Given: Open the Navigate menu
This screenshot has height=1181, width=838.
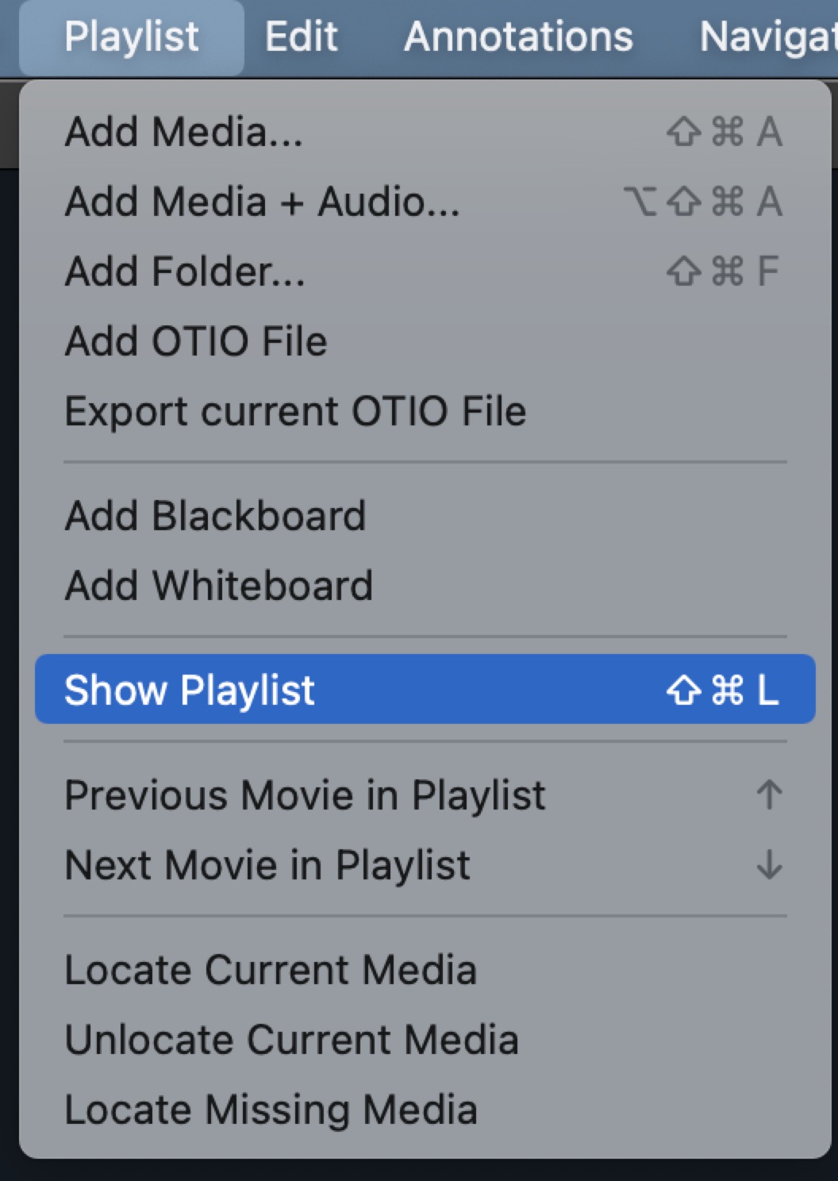Looking at the screenshot, I should 767,37.
